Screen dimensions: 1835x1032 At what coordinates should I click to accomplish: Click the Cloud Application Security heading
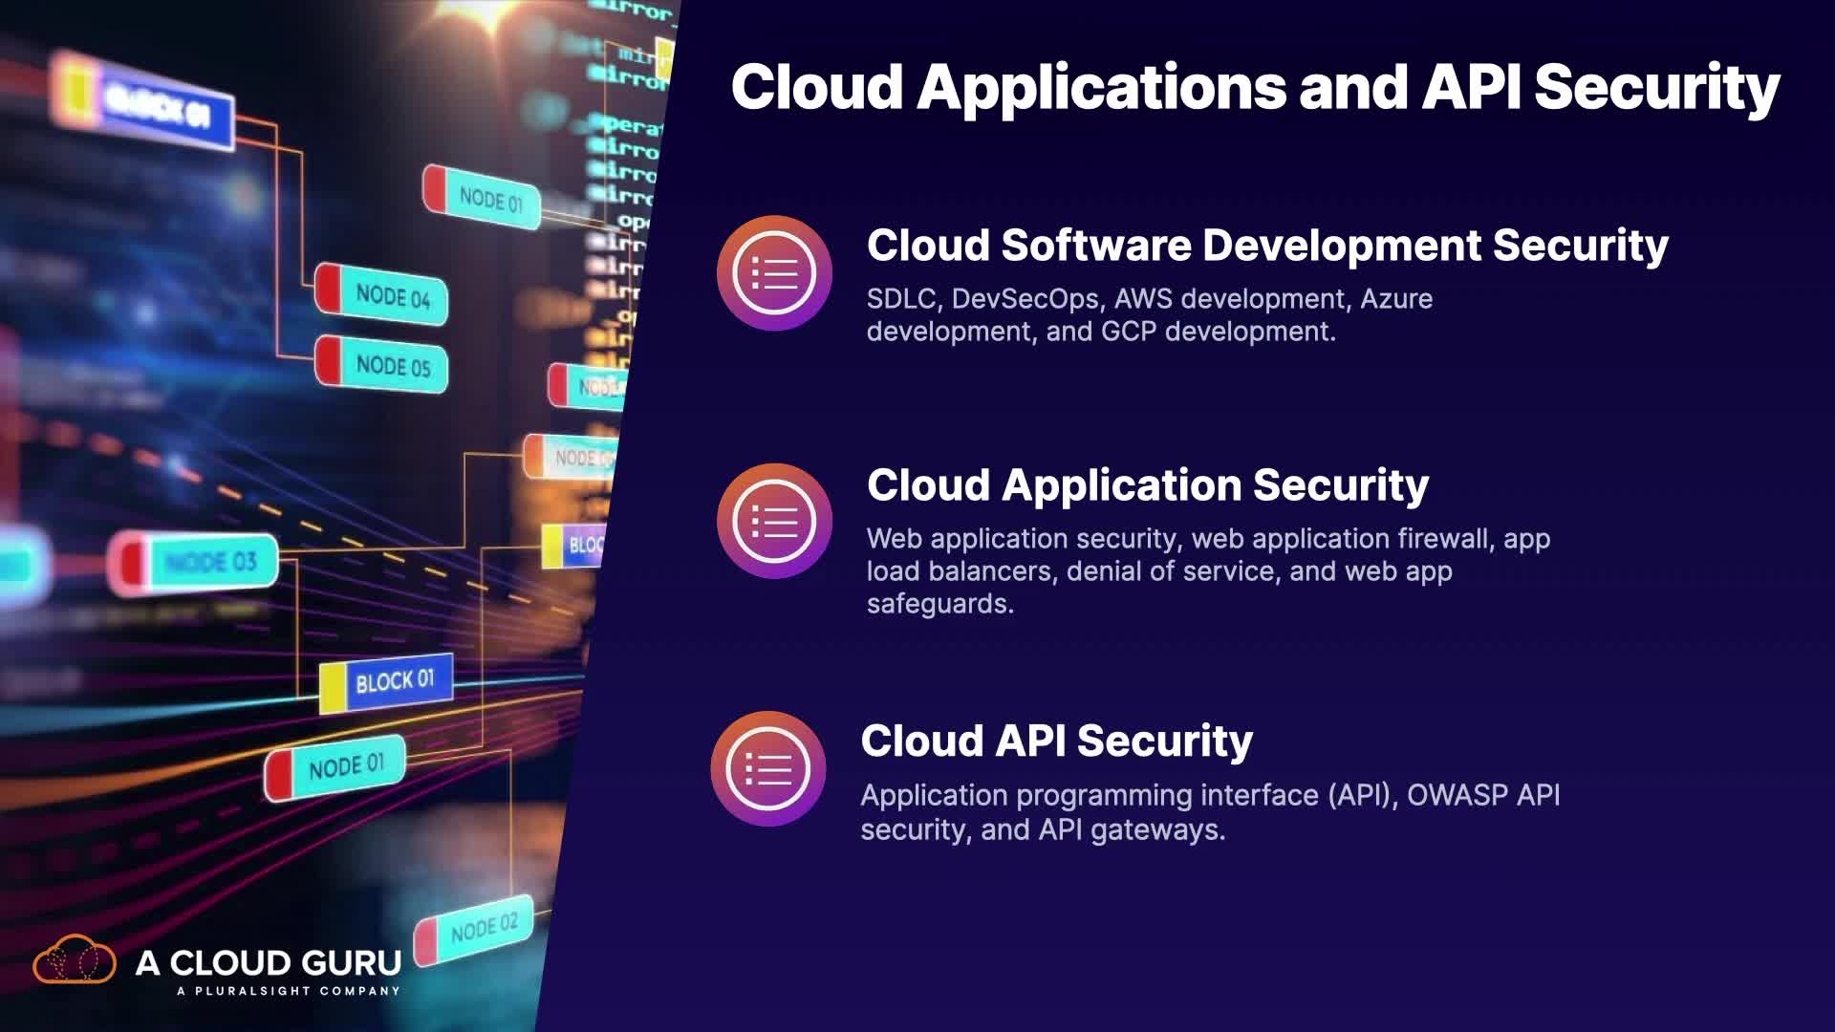[1147, 485]
